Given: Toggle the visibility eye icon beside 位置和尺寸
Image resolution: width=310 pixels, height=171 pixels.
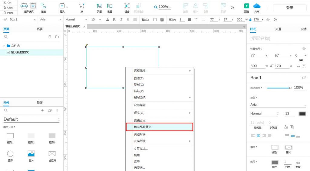Looking at the screenshot, I should (304, 48).
